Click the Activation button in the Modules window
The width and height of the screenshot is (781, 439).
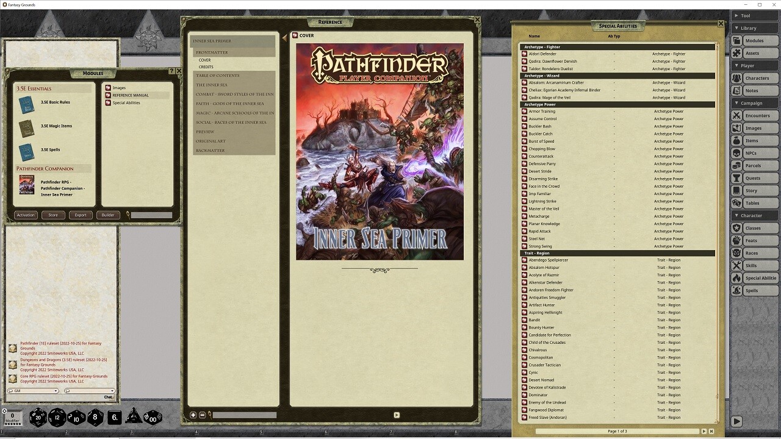pyautogui.click(x=25, y=215)
